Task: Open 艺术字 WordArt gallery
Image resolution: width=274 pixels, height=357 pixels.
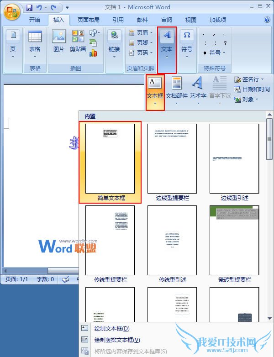Action: coord(198,91)
